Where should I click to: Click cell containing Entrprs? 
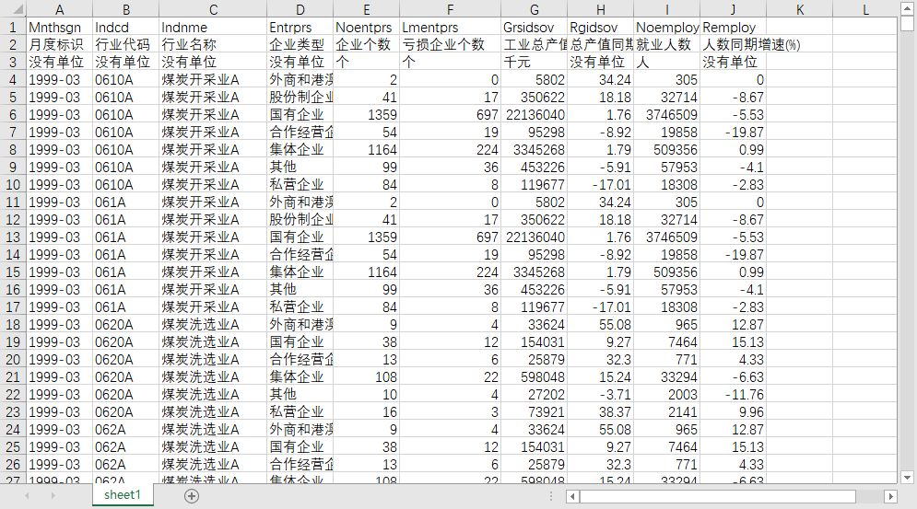300,27
